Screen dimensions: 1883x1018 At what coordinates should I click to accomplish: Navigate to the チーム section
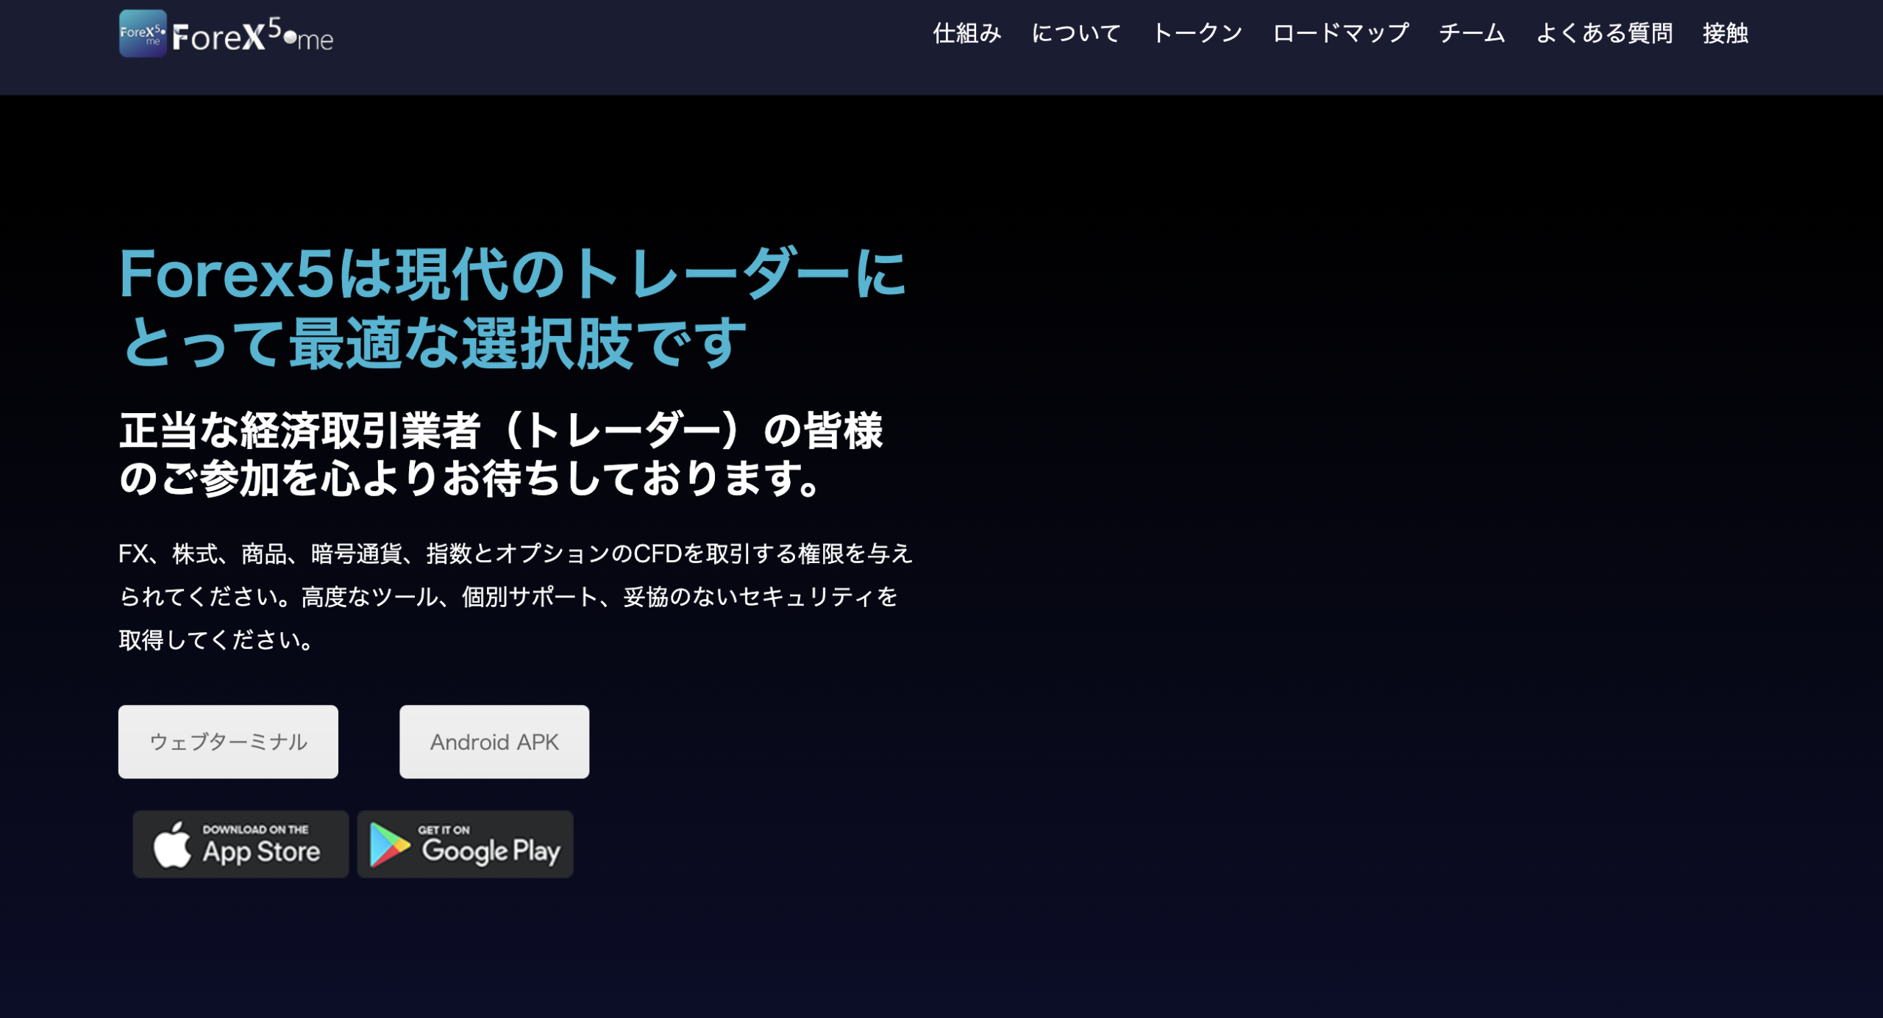(x=1472, y=33)
